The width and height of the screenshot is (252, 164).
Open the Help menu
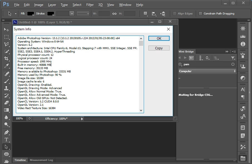pos(140,5)
